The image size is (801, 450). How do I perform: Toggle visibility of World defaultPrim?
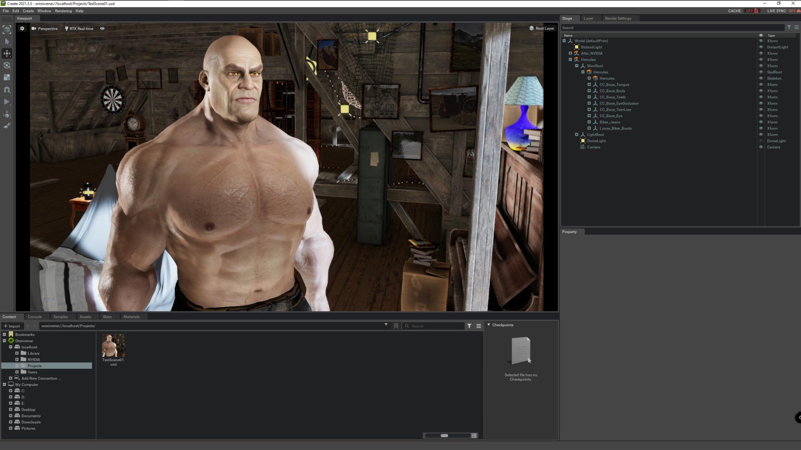point(761,41)
